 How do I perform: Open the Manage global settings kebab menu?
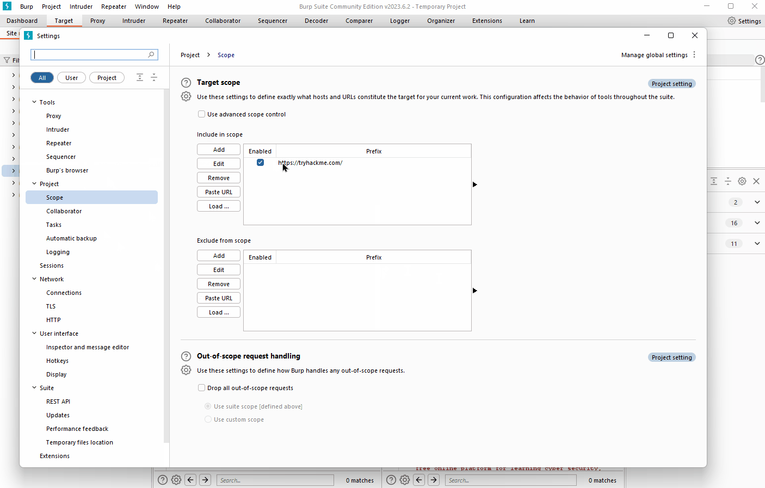point(694,55)
